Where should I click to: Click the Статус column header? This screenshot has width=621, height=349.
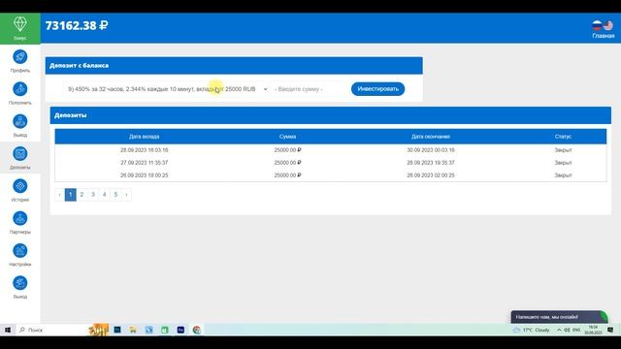point(563,137)
